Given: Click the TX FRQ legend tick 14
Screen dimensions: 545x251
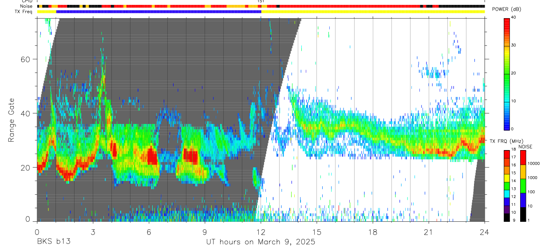Looking at the screenshot, I should (x=513, y=181).
